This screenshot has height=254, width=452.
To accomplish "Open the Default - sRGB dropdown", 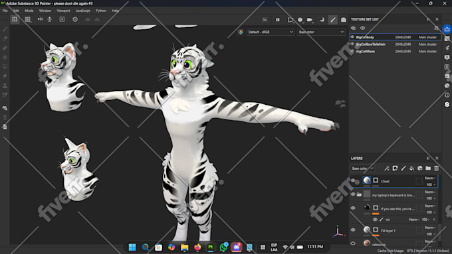I will tap(270, 32).
